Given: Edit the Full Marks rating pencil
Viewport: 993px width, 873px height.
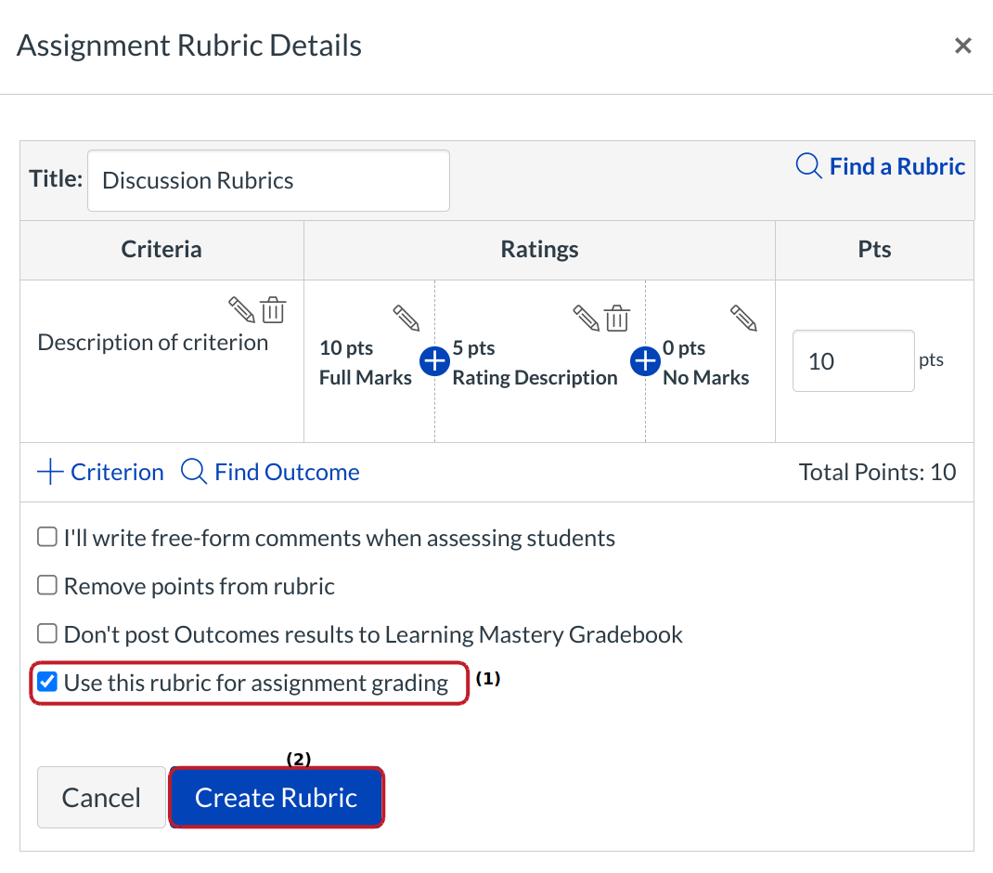Looking at the screenshot, I should (406, 318).
